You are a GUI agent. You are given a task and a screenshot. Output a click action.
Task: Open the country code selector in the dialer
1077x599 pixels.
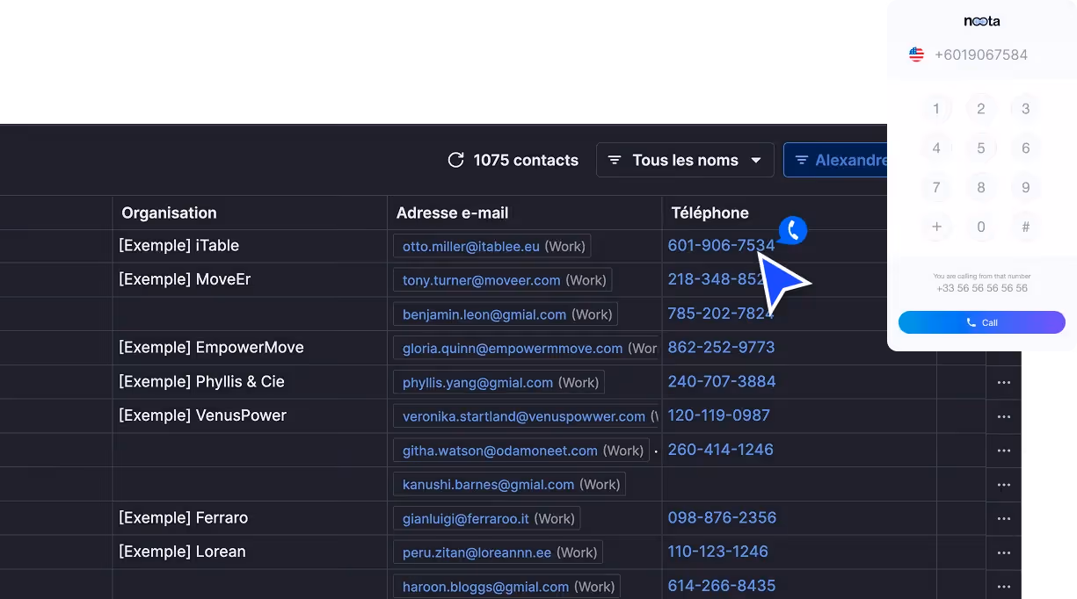[x=916, y=54]
